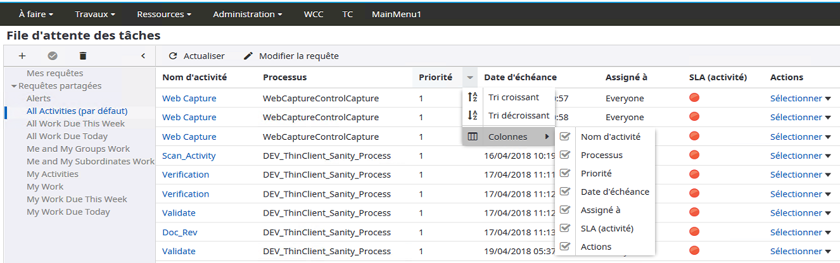The image size is (840, 263).
Task: Open the Colonnes submenu item
Action: coord(509,137)
